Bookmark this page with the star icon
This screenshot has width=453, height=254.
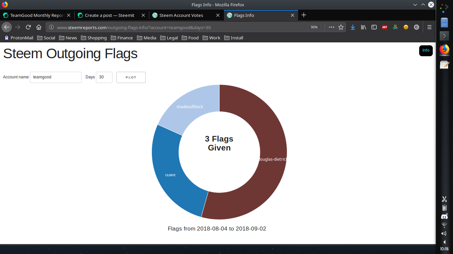pos(341,27)
